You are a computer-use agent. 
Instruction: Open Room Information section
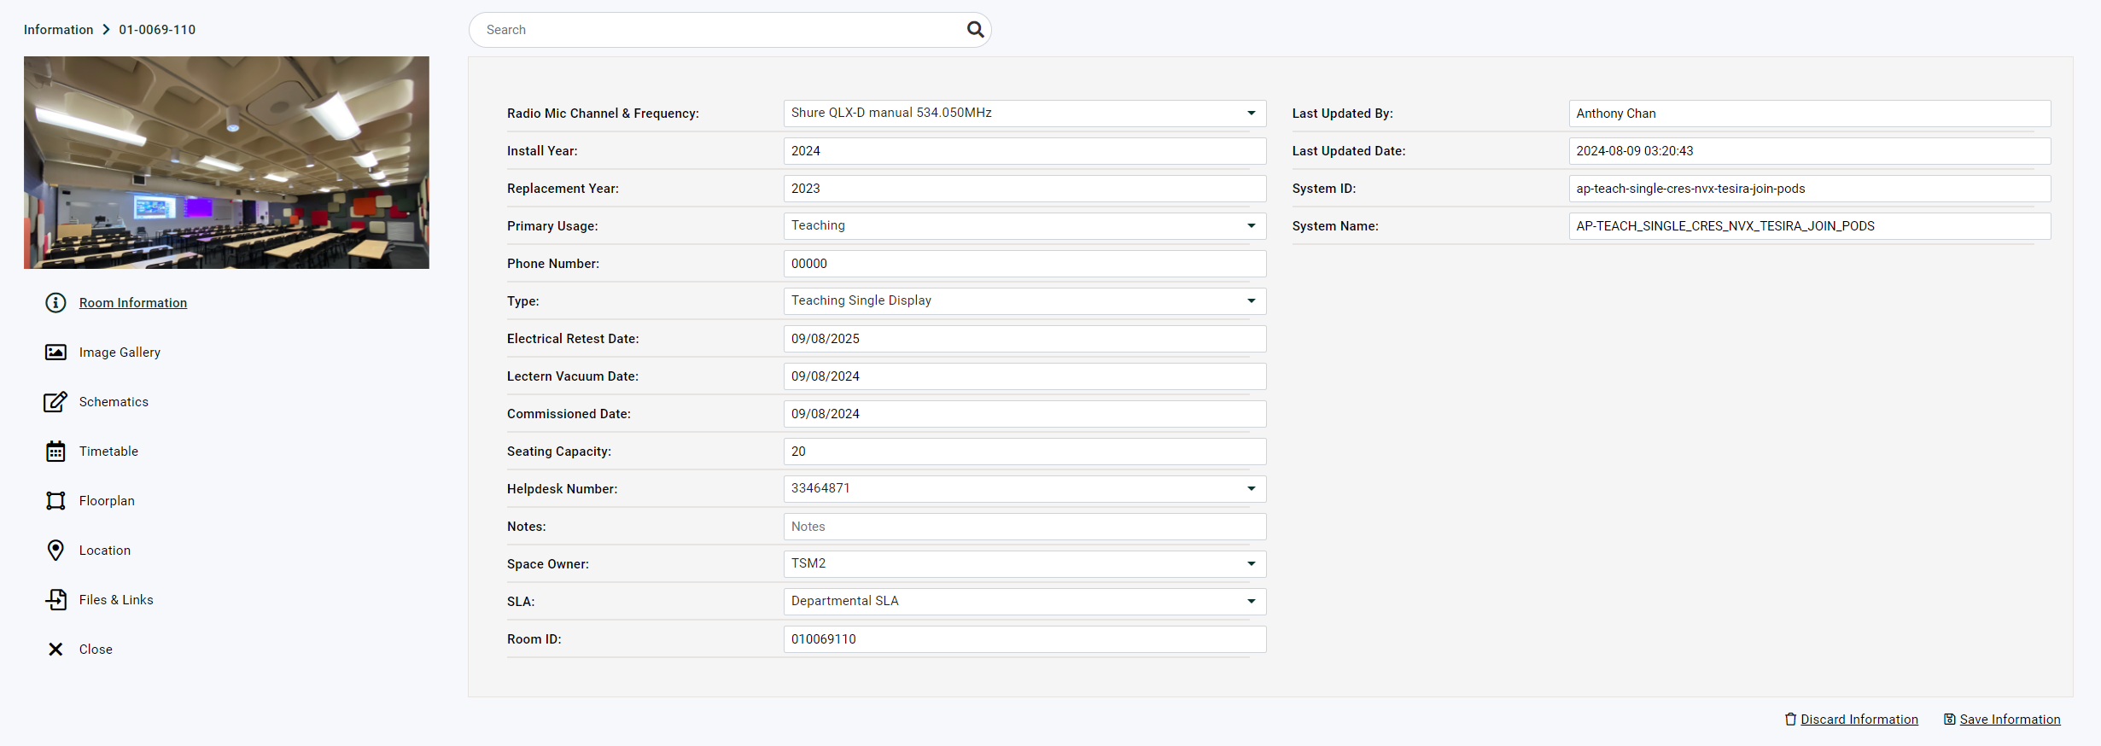(x=133, y=303)
